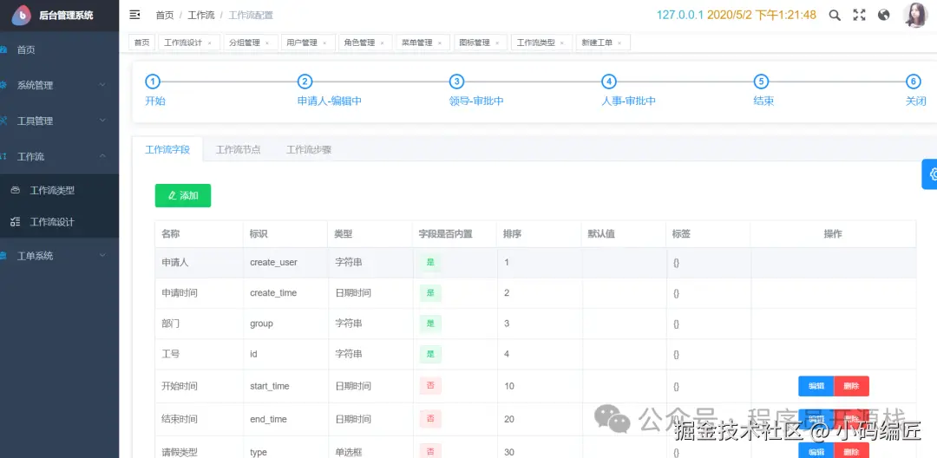The image size is (937, 458).
Task: Close the 新建工单 tab with x
Action: point(619,43)
